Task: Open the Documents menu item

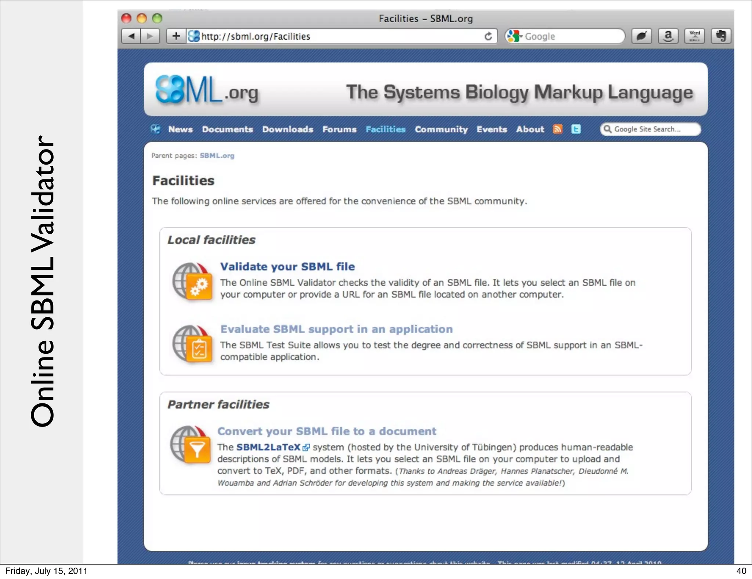Action: click(x=227, y=129)
